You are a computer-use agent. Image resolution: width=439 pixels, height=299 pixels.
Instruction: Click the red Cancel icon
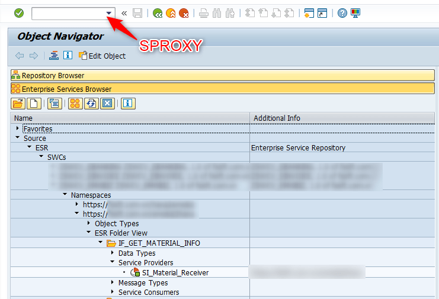pos(184,12)
